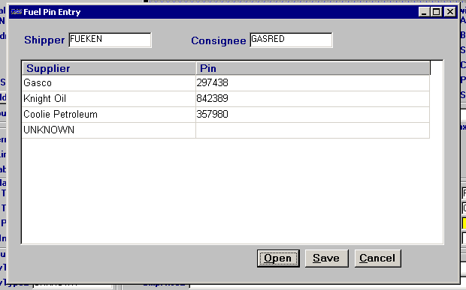Click the Pin column header

click(313, 68)
